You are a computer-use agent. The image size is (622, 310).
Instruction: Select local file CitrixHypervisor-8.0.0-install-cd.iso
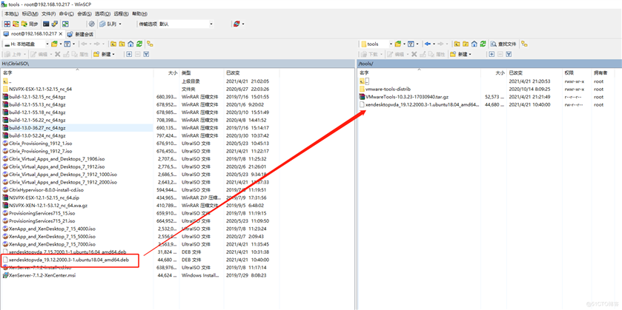(x=46, y=189)
